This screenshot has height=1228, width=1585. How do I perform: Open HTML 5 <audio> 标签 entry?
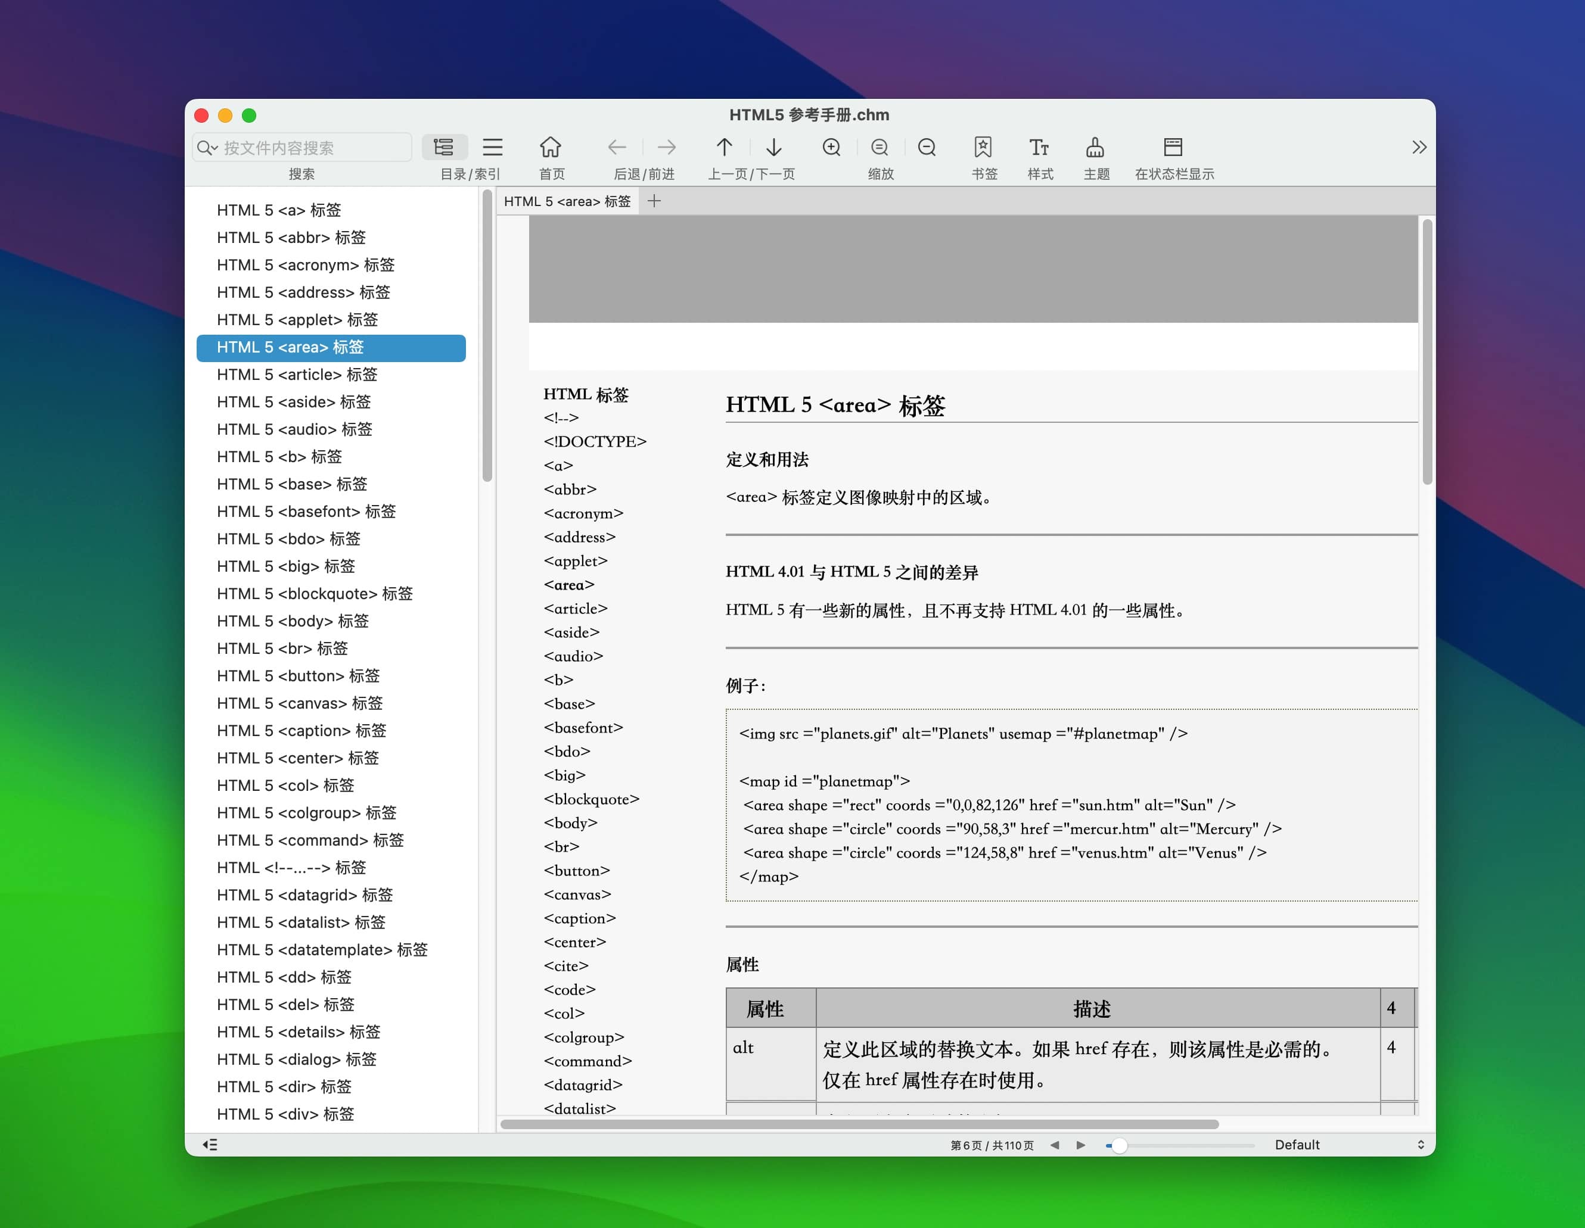[x=331, y=429]
